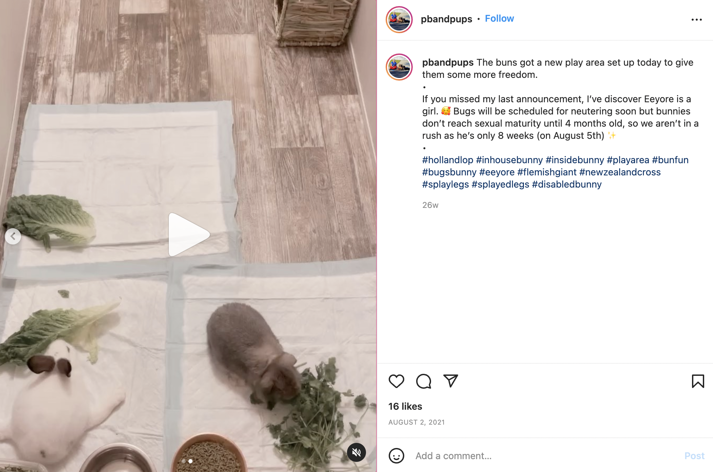
Task: Unmute the video using speaker icon
Action: coord(356,452)
